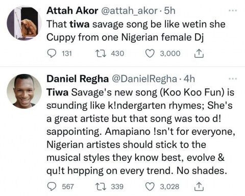Viewport: 245px width, 196px height.
Task: Share Attah Akor's tweet
Action: tap(199, 54)
